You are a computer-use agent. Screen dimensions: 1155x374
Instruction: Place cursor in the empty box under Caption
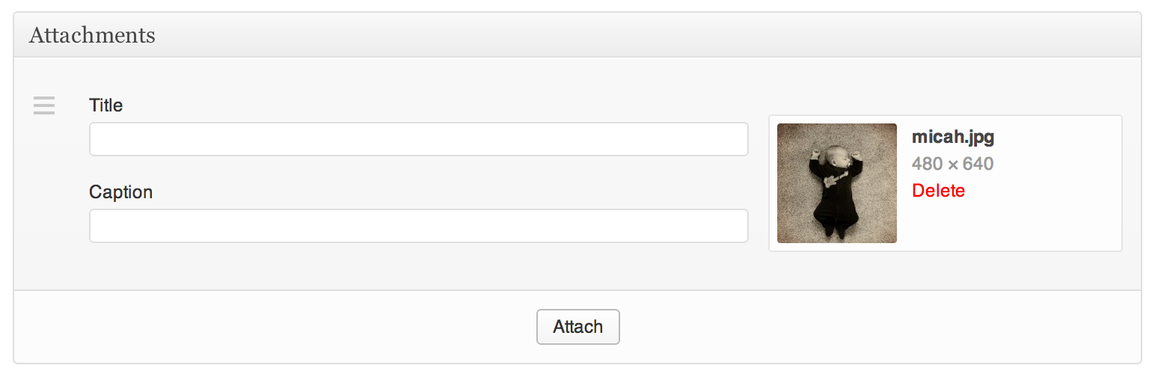(418, 226)
